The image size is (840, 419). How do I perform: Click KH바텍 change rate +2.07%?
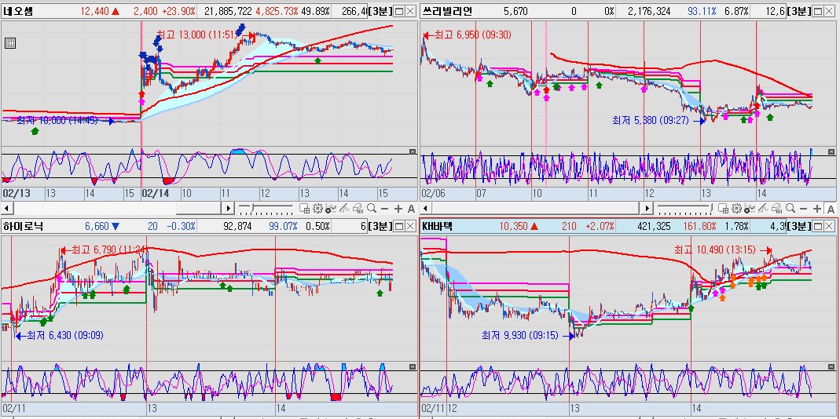(599, 226)
